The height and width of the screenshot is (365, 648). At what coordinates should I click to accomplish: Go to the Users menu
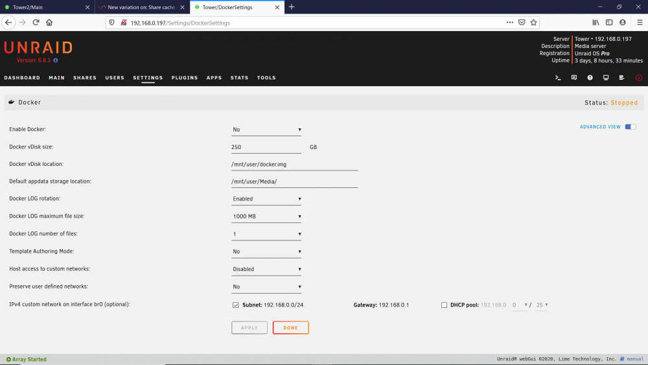115,78
